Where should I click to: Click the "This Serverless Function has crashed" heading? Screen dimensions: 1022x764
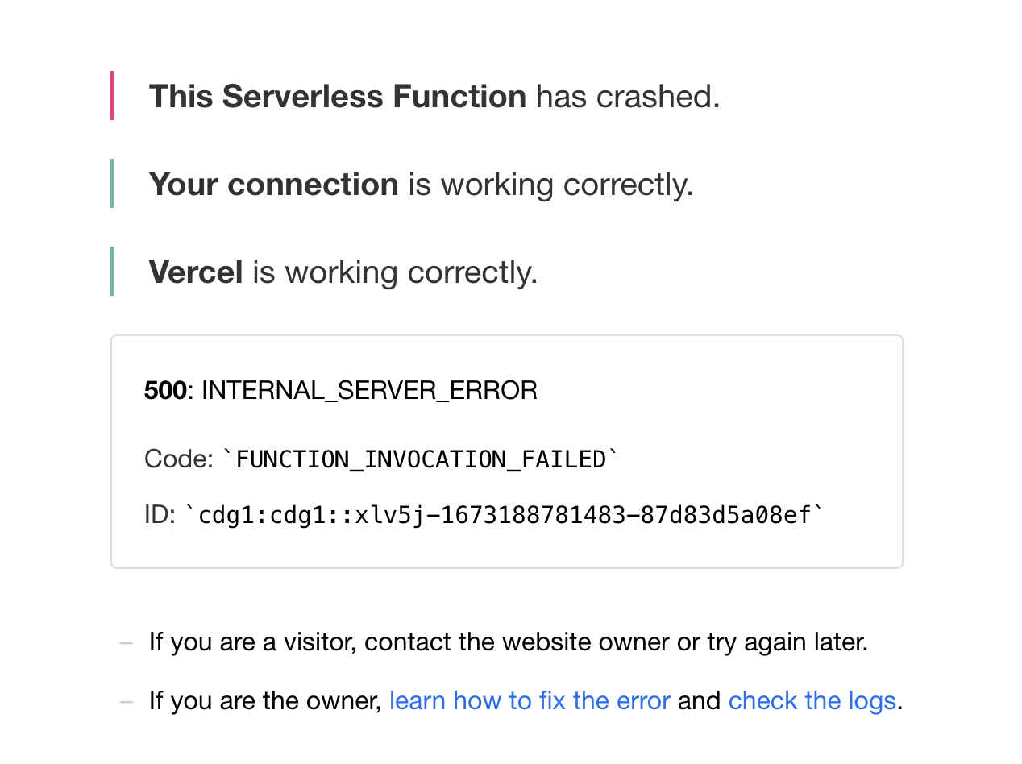tap(434, 97)
